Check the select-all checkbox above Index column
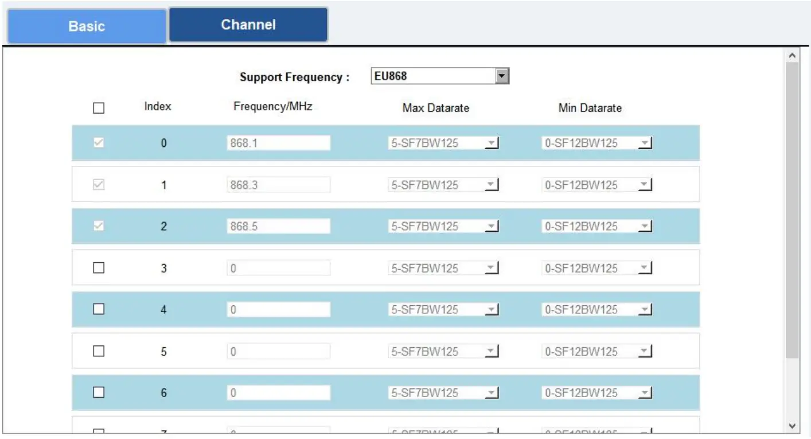The width and height of the screenshot is (811, 439). [x=99, y=107]
